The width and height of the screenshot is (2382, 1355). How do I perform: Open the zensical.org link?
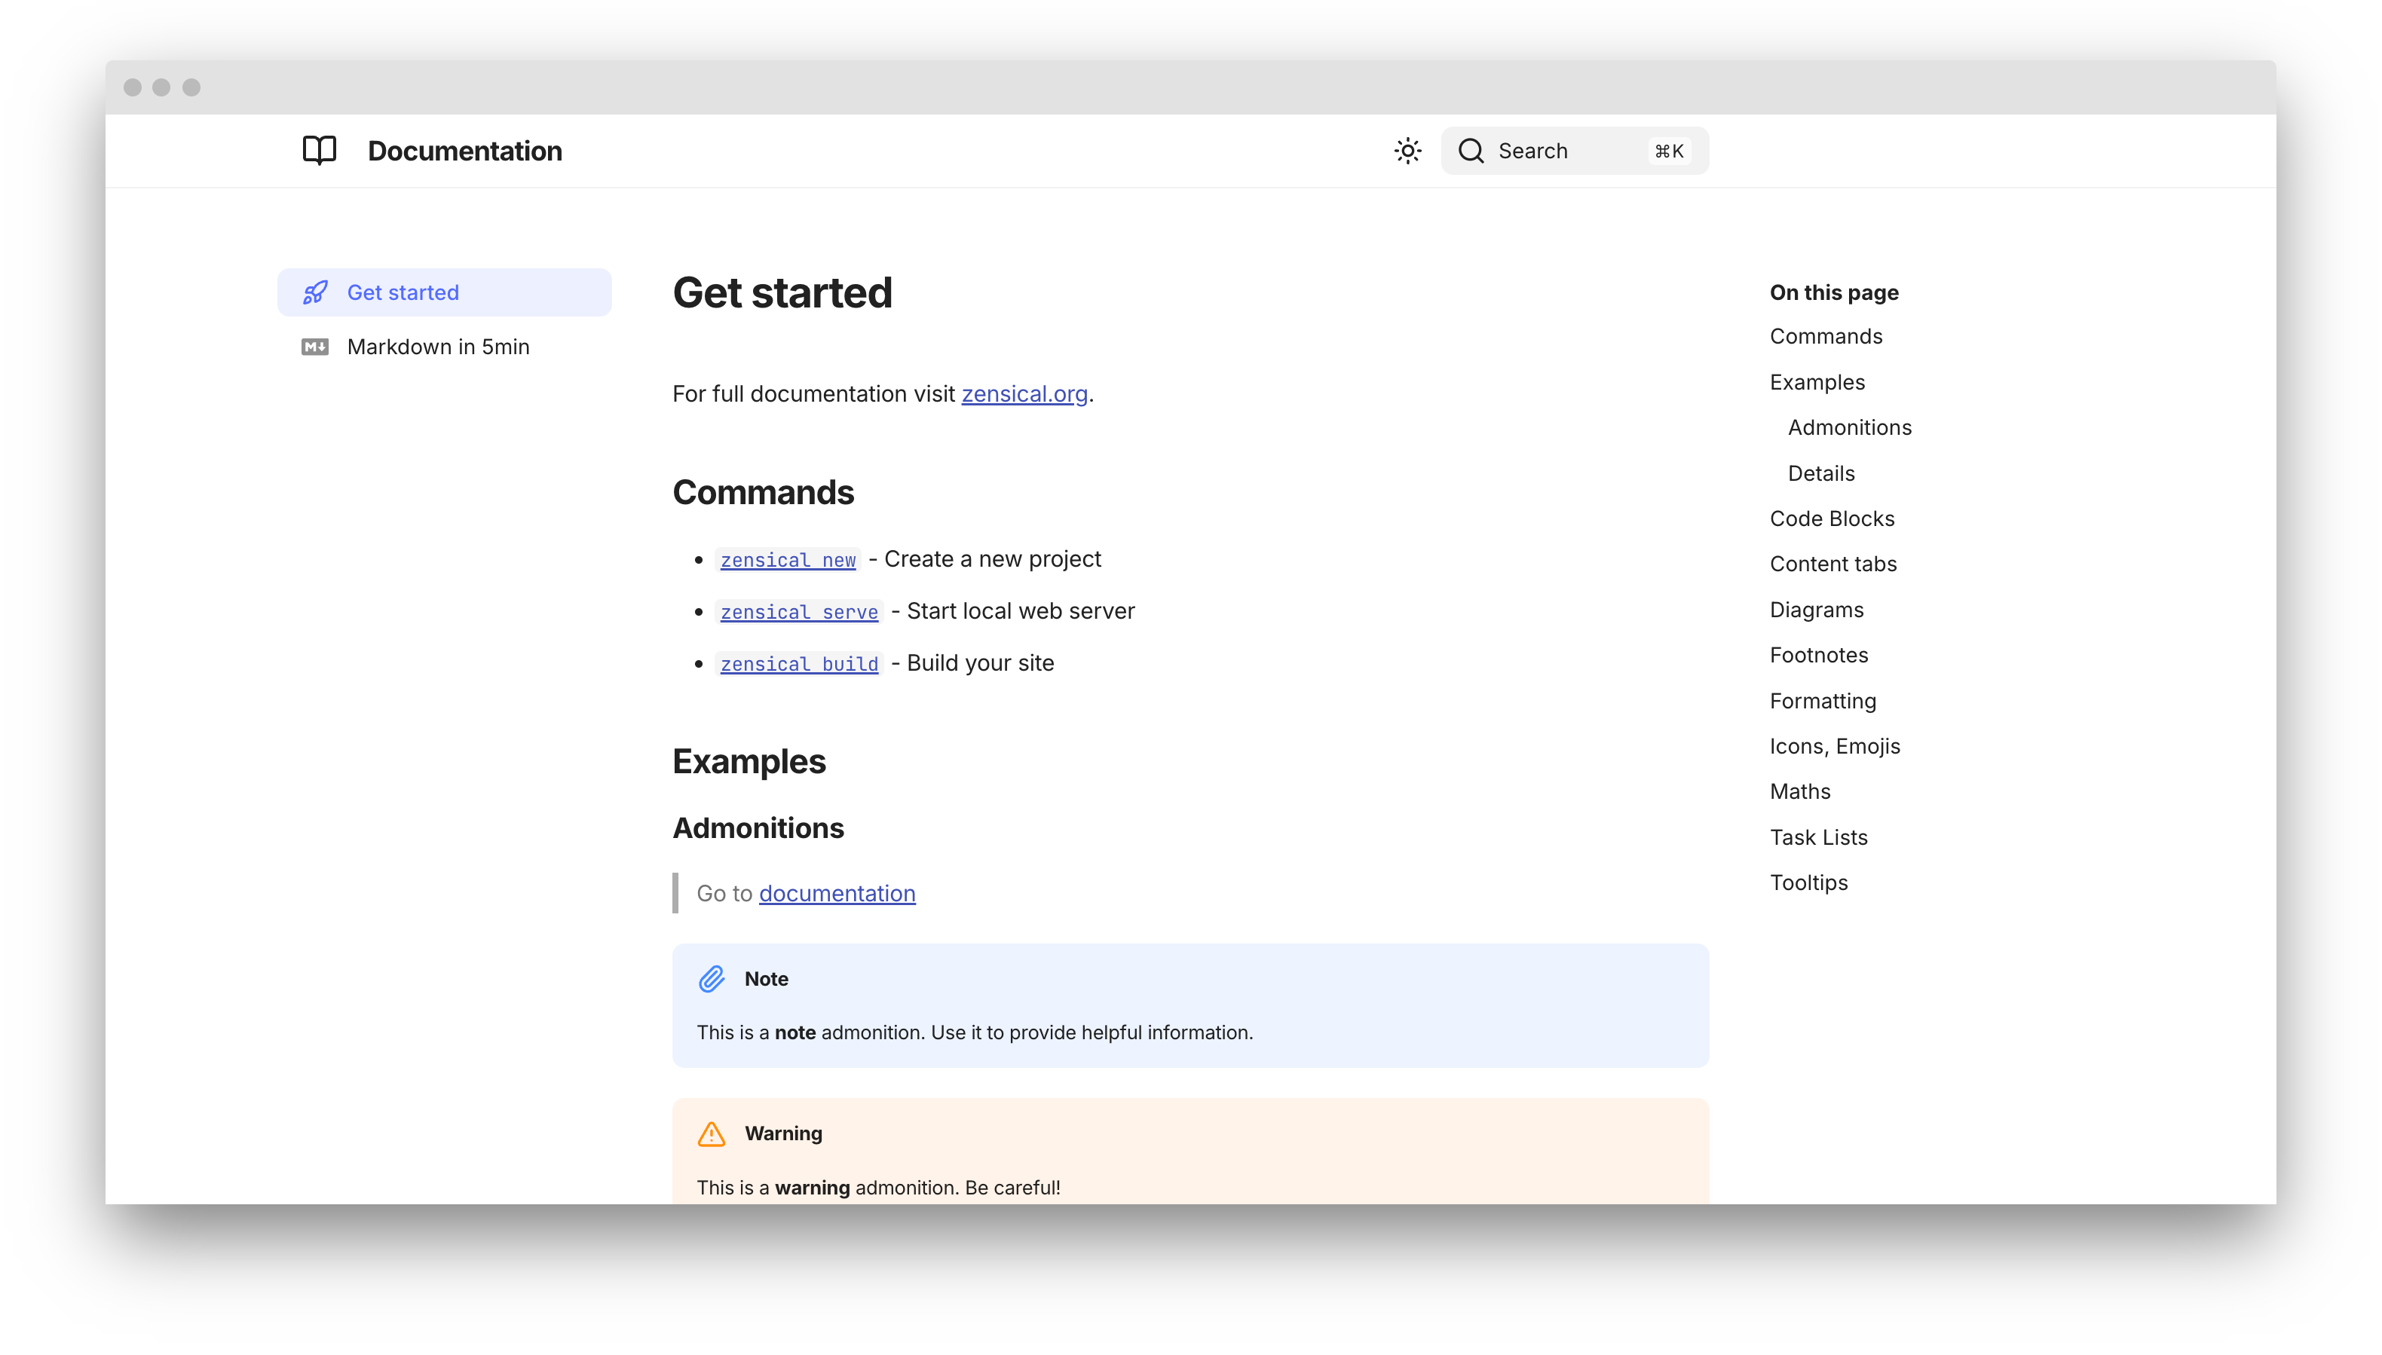pyautogui.click(x=1024, y=393)
